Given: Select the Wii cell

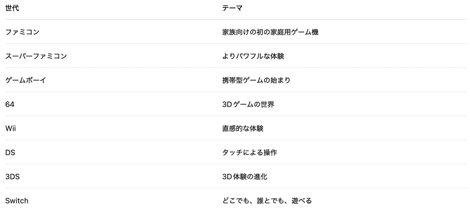Looking at the screenshot, I should (11, 128).
